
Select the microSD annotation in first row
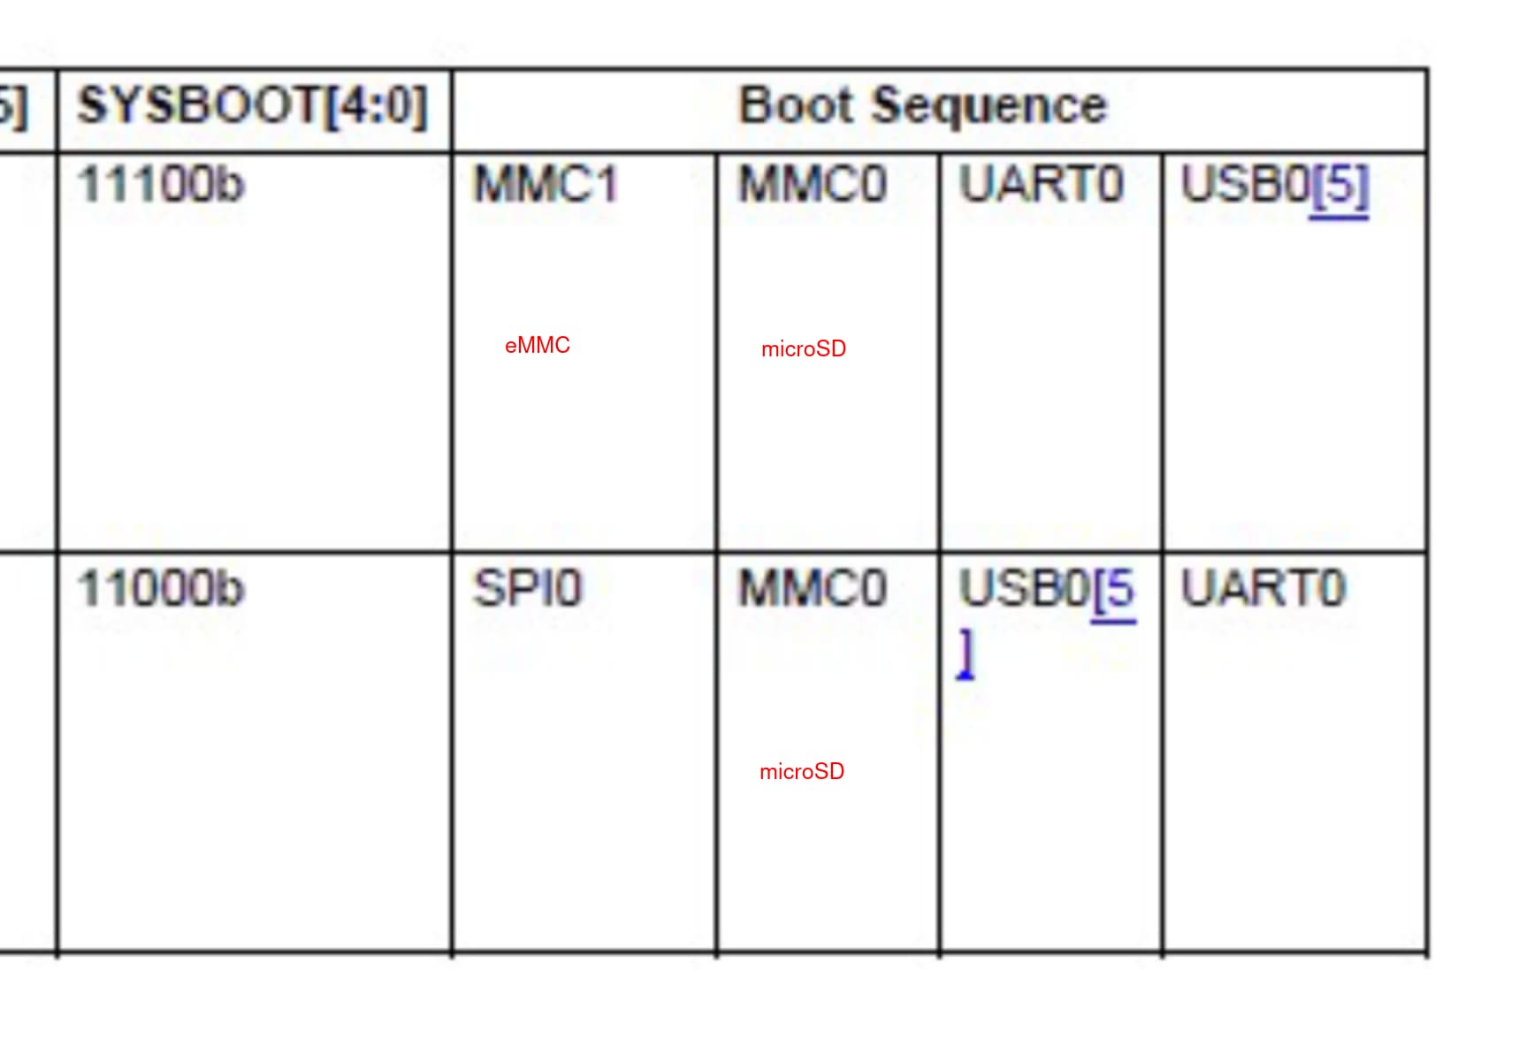pyautogui.click(x=804, y=349)
